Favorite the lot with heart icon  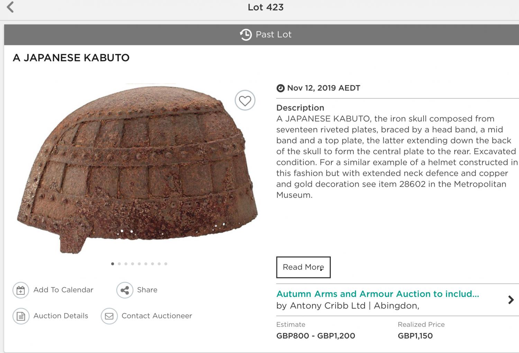pos(245,101)
